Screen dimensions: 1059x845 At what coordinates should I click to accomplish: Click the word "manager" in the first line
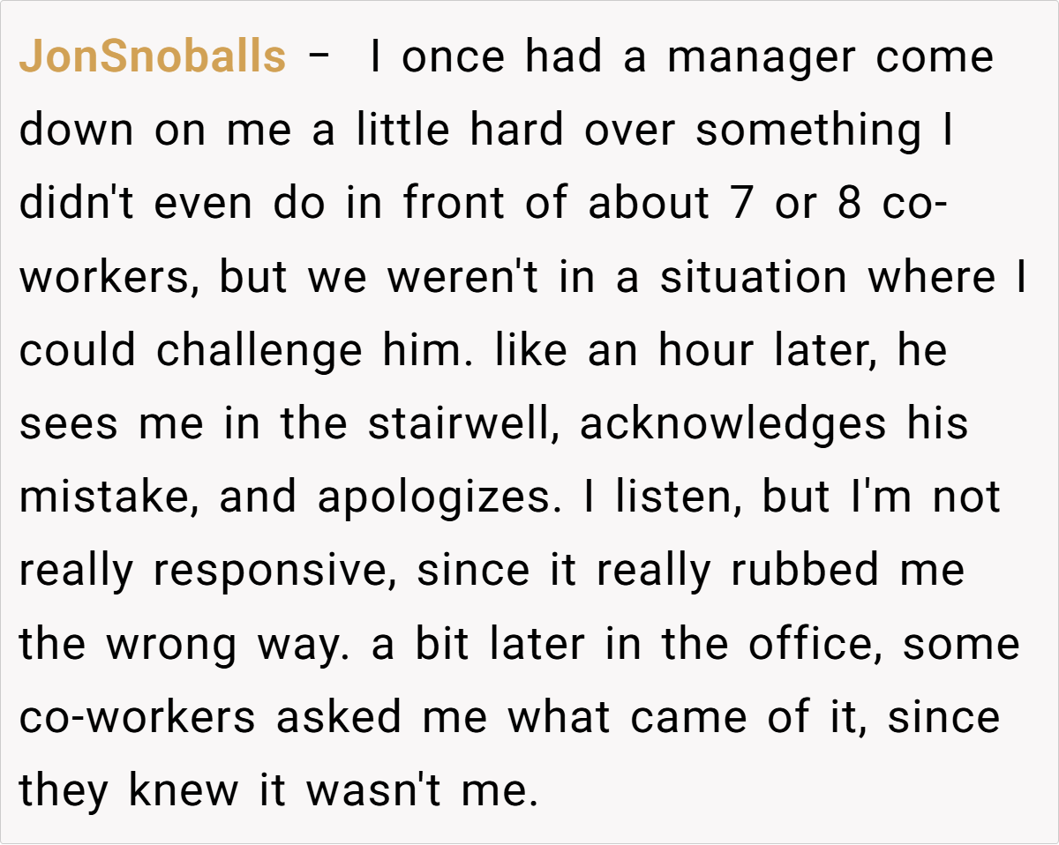(x=762, y=58)
